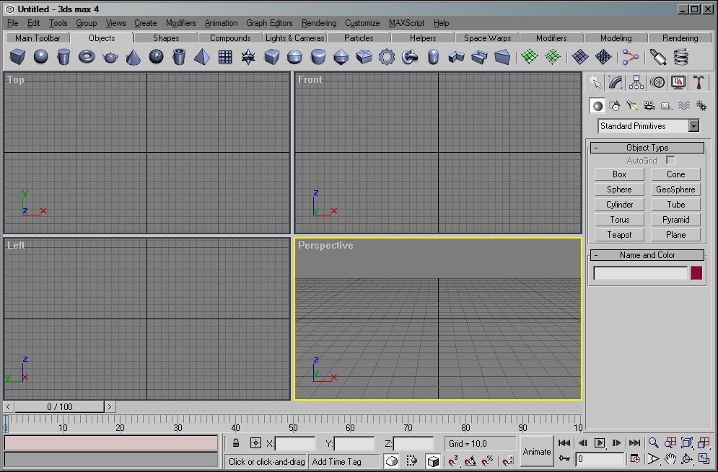Select the Space Warps category icon in Create panel
This screenshot has height=472, width=718.
coord(683,106)
